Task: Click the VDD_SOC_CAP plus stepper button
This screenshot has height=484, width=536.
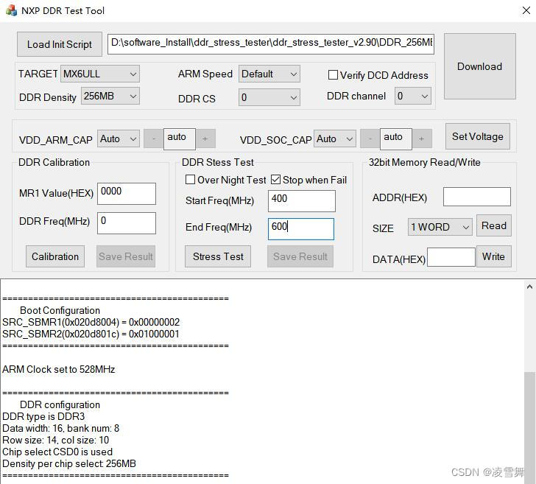Action: (x=421, y=139)
